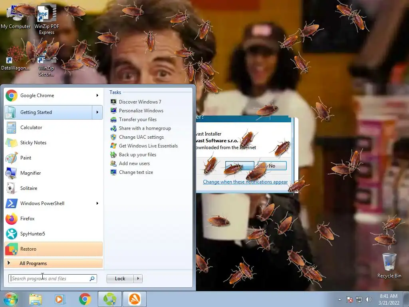The image size is (409, 307).
Task: Launch Firefox from the Start menu
Action: pos(54,219)
